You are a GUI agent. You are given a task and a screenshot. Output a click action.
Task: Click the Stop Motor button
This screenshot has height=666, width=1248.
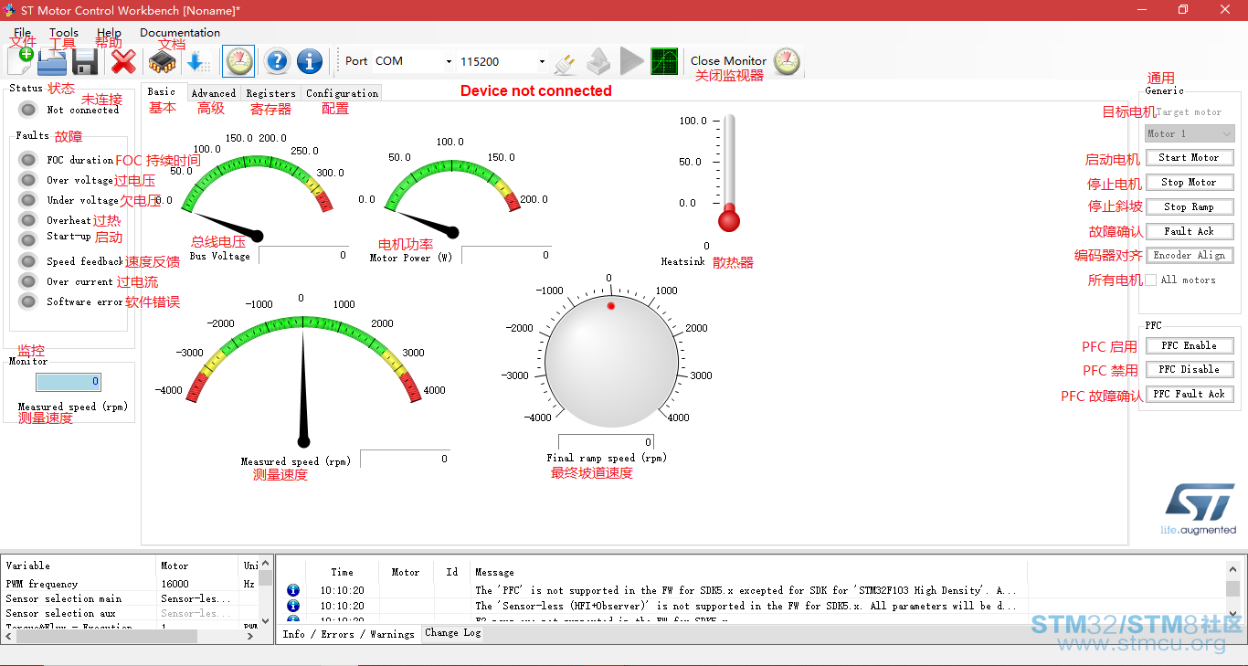point(1190,183)
